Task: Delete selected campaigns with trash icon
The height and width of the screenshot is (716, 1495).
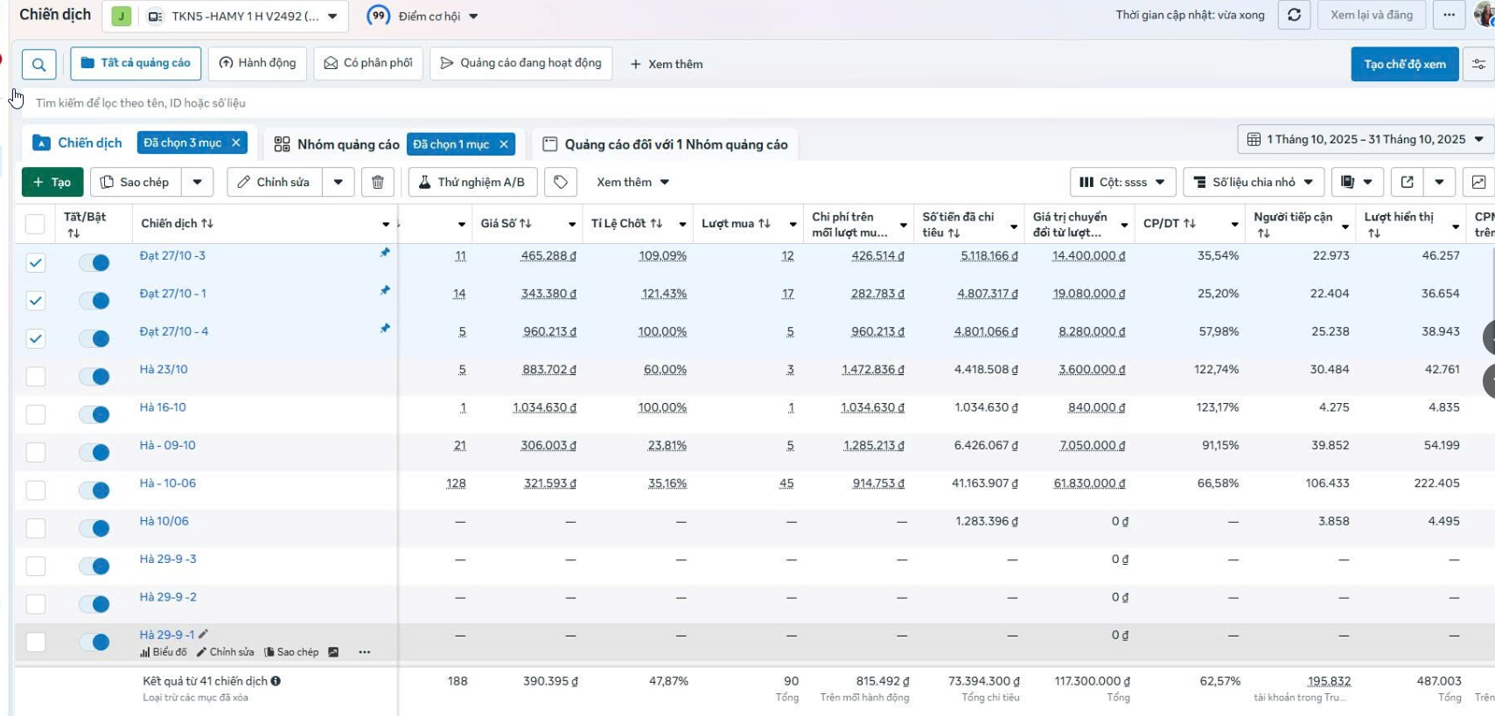Action: click(x=378, y=182)
